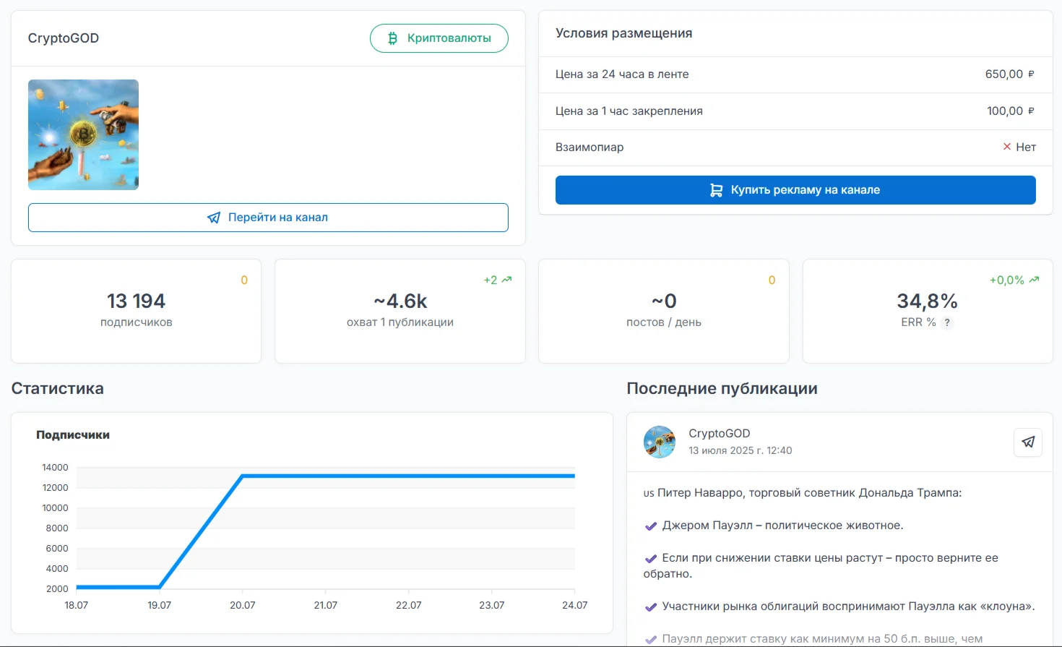Click the ~4.6k охват 1 публикации stat
The width and height of the screenshot is (1062, 647).
[x=400, y=311]
